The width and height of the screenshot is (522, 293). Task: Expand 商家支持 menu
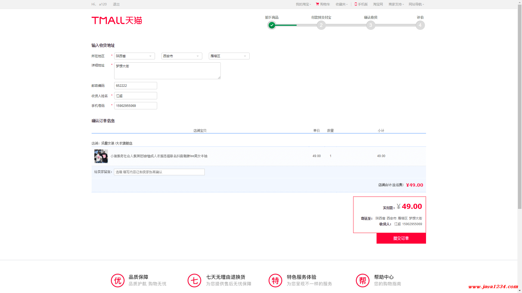[x=396, y=4]
